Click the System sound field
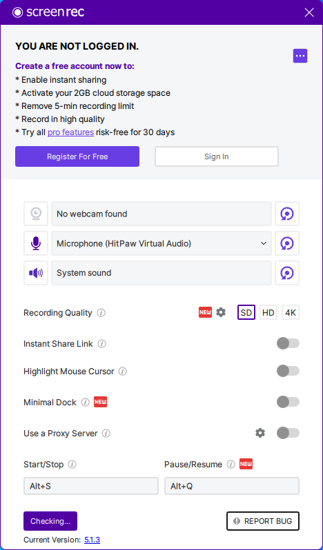 pyautogui.click(x=161, y=273)
